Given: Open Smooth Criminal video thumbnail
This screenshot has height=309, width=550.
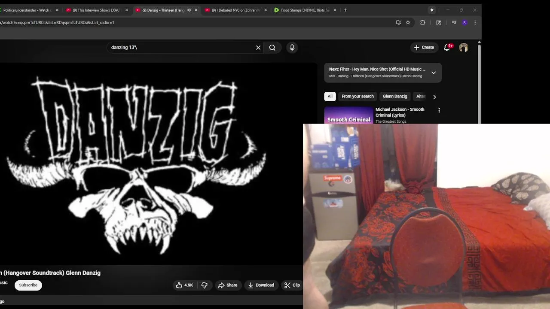Looking at the screenshot, I should [x=348, y=115].
